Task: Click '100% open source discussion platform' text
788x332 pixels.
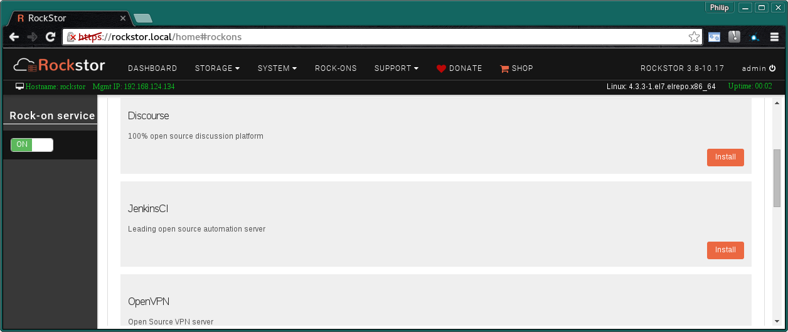Action: tap(196, 136)
